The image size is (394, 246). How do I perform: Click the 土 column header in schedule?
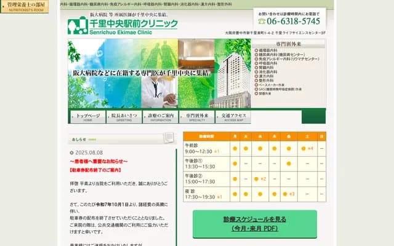(x=307, y=137)
